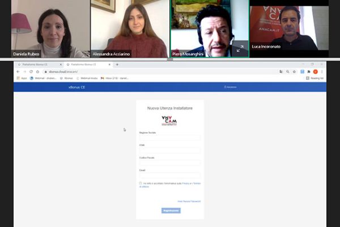Click the Piero Mosanghini name label
The height and width of the screenshot is (227, 340).
(188, 54)
